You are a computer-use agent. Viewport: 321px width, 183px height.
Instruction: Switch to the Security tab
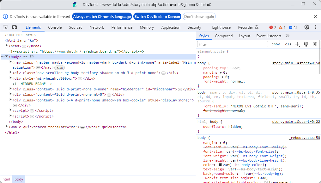(195, 27)
